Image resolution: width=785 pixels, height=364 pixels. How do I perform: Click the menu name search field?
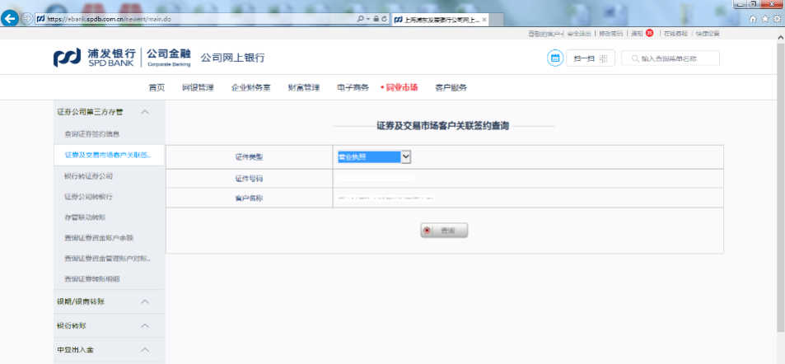pyautogui.click(x=677, y=58)
